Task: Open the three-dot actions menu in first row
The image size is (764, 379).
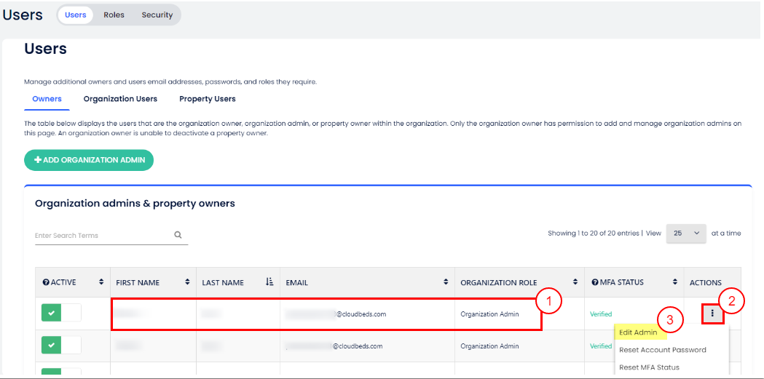Action: tap(712, 314)
